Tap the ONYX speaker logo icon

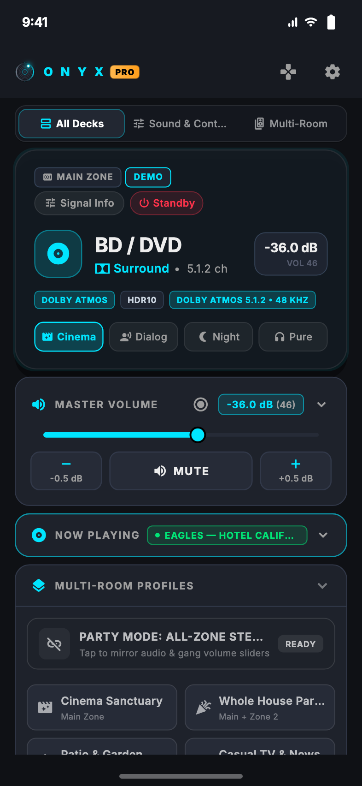pos(25,72)
